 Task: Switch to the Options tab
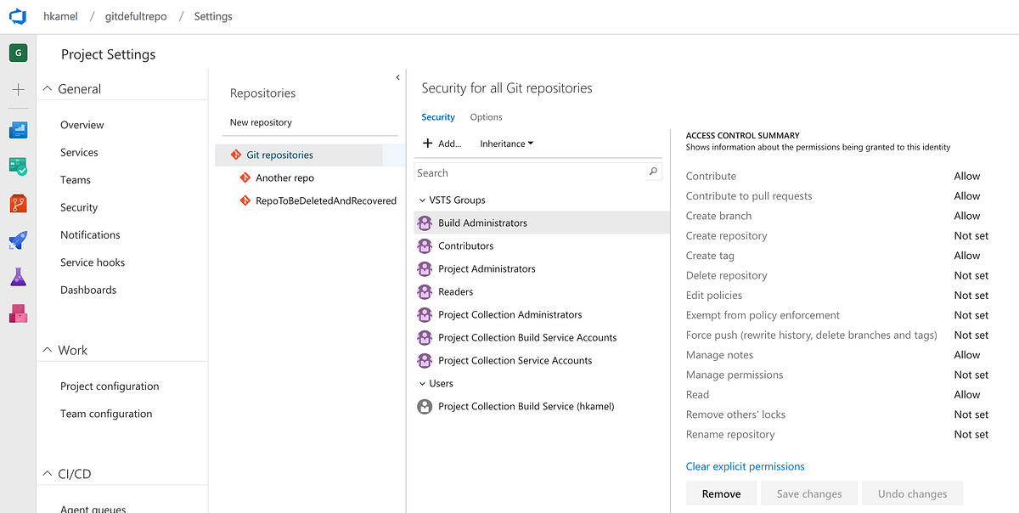485,116
